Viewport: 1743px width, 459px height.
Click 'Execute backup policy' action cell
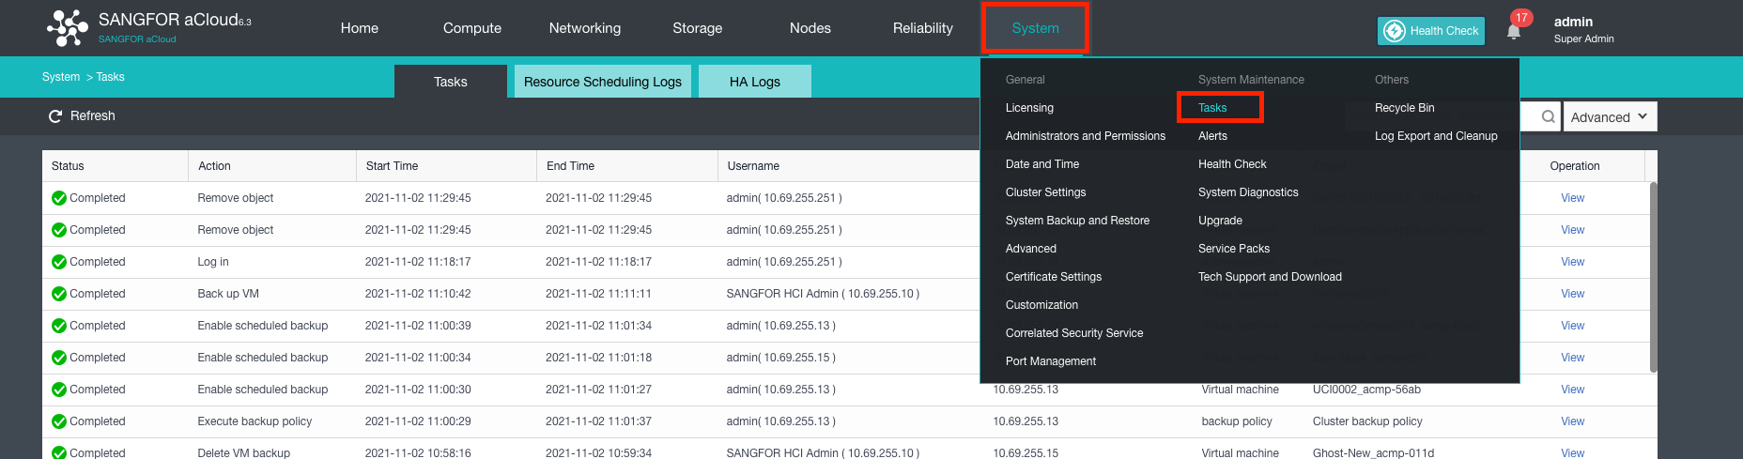(255, 421)
